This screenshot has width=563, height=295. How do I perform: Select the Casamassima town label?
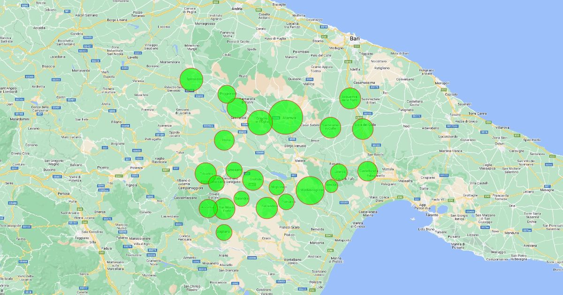click(x=363, y=82)
